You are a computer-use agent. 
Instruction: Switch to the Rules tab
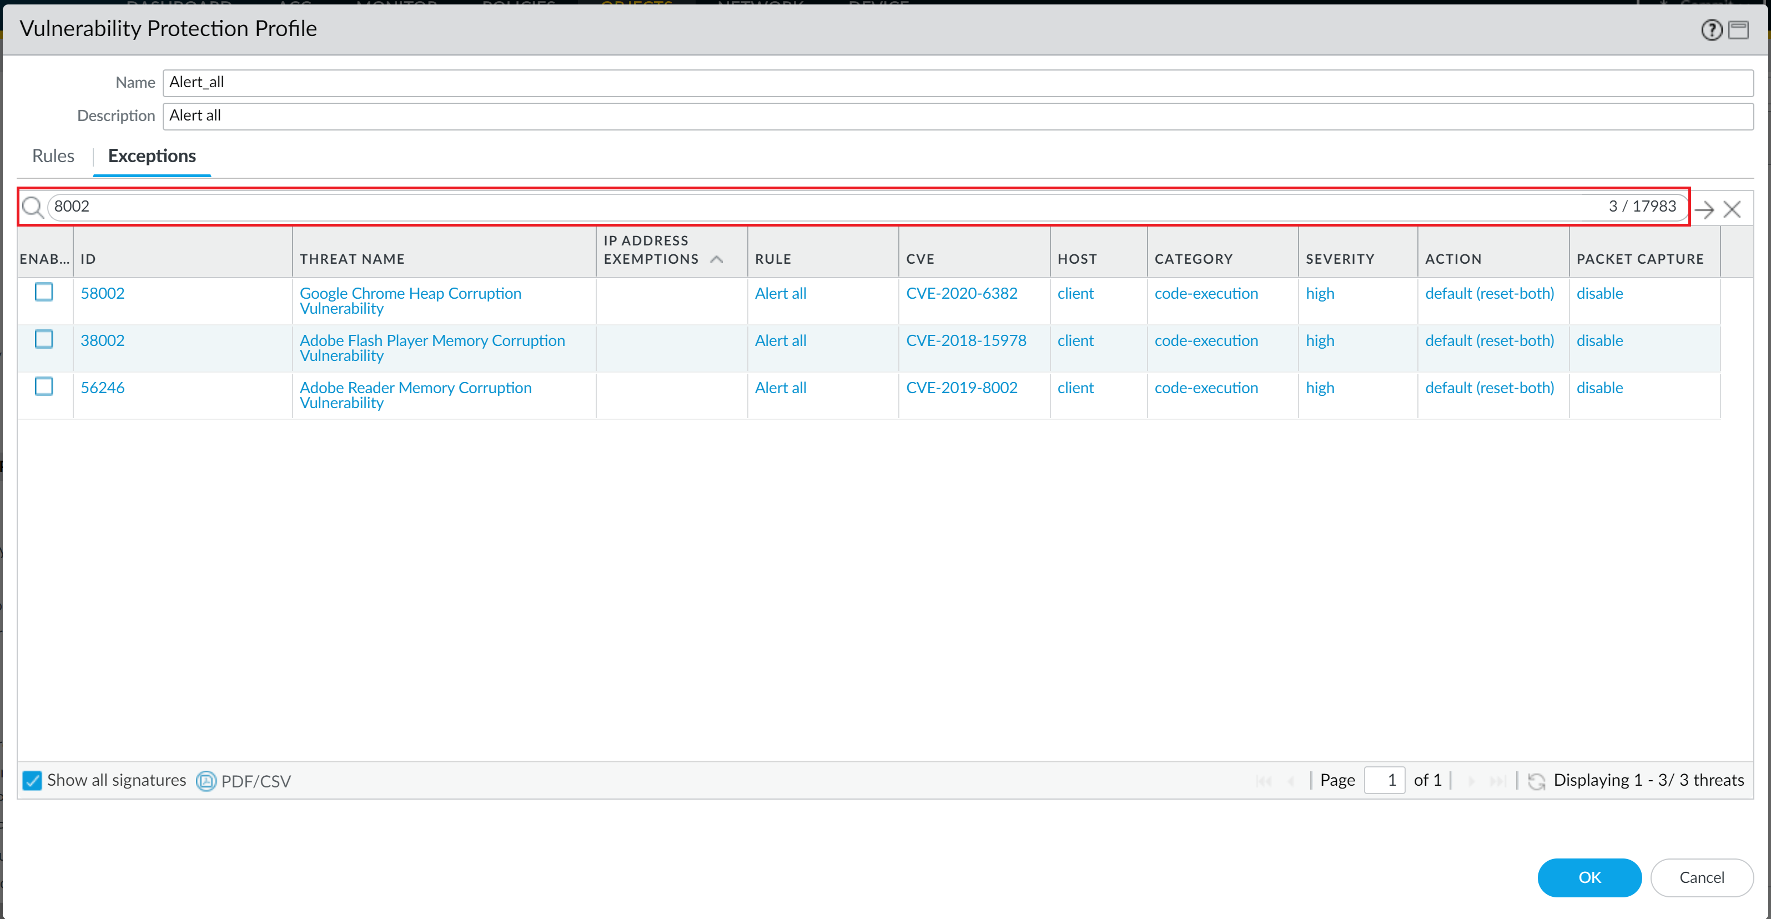[x=53, y=156]
